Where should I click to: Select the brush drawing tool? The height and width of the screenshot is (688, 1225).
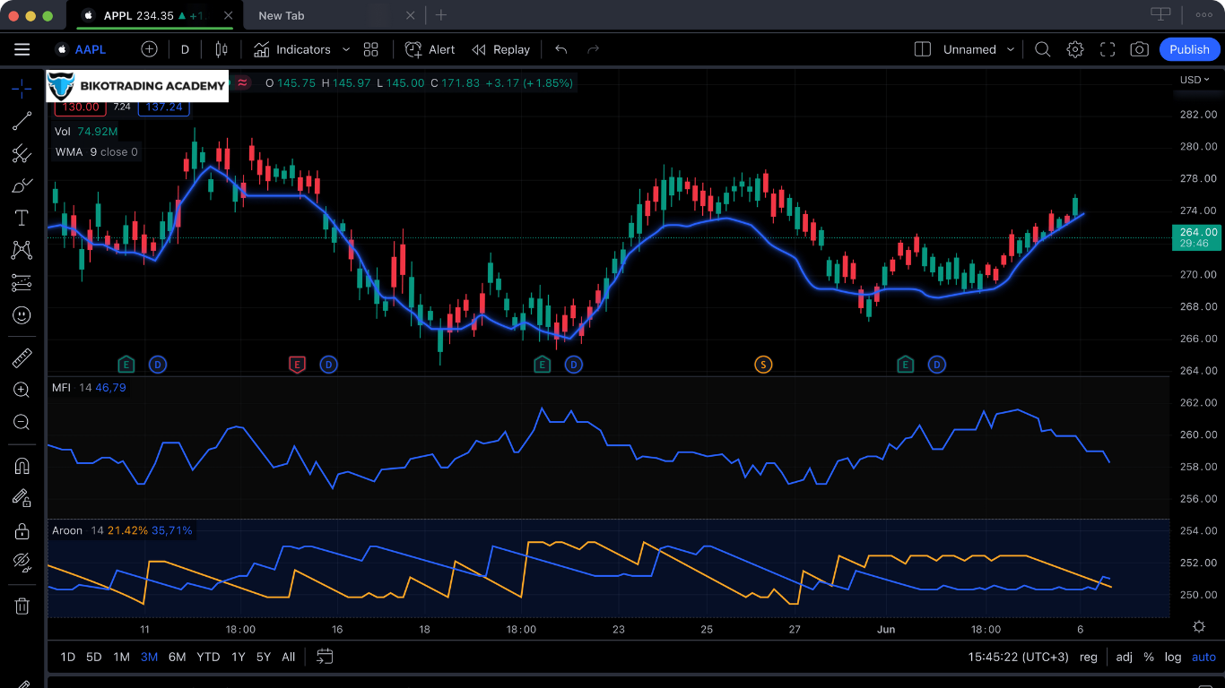click(22, 185)
